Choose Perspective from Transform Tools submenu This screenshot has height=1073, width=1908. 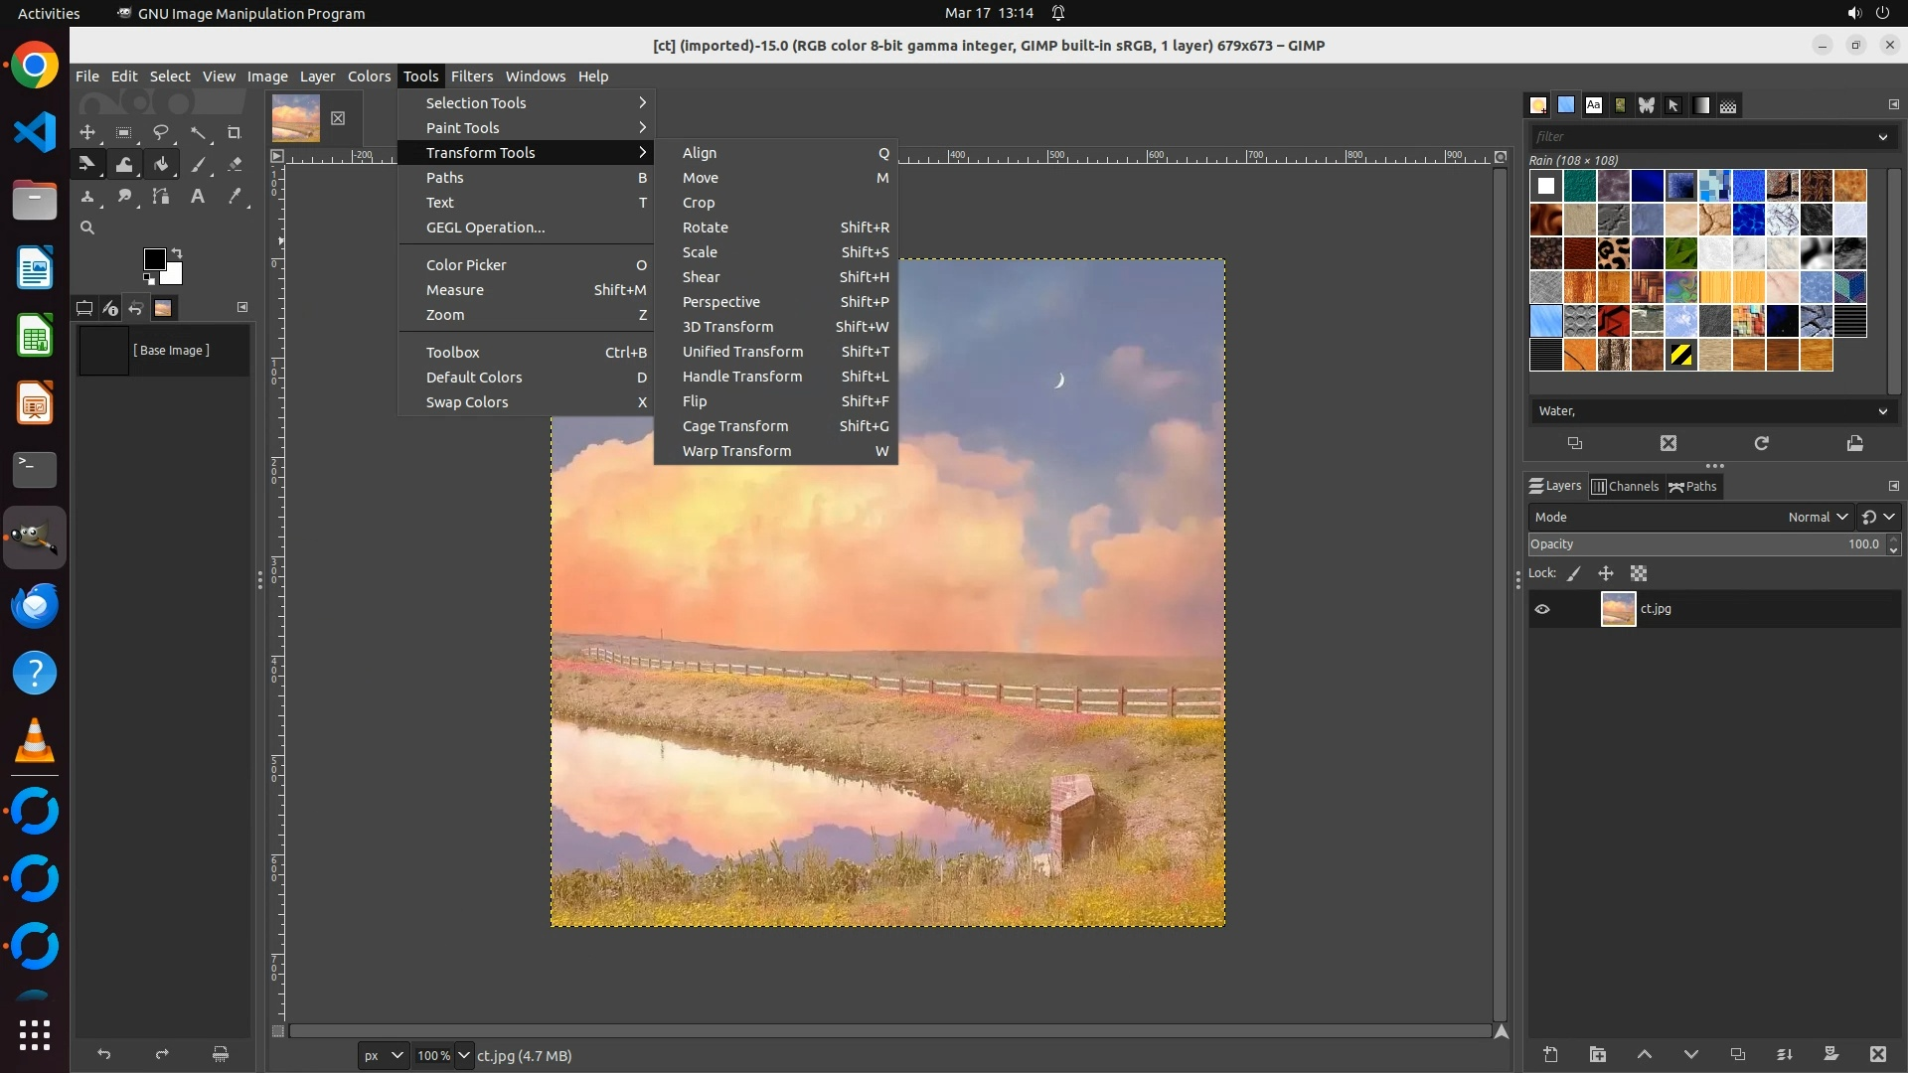tap(720, 302)
